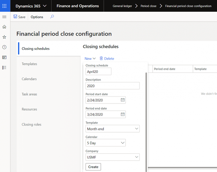Click Period close breadcrumb link
The image size is (217, 172).
coord(148,6)
